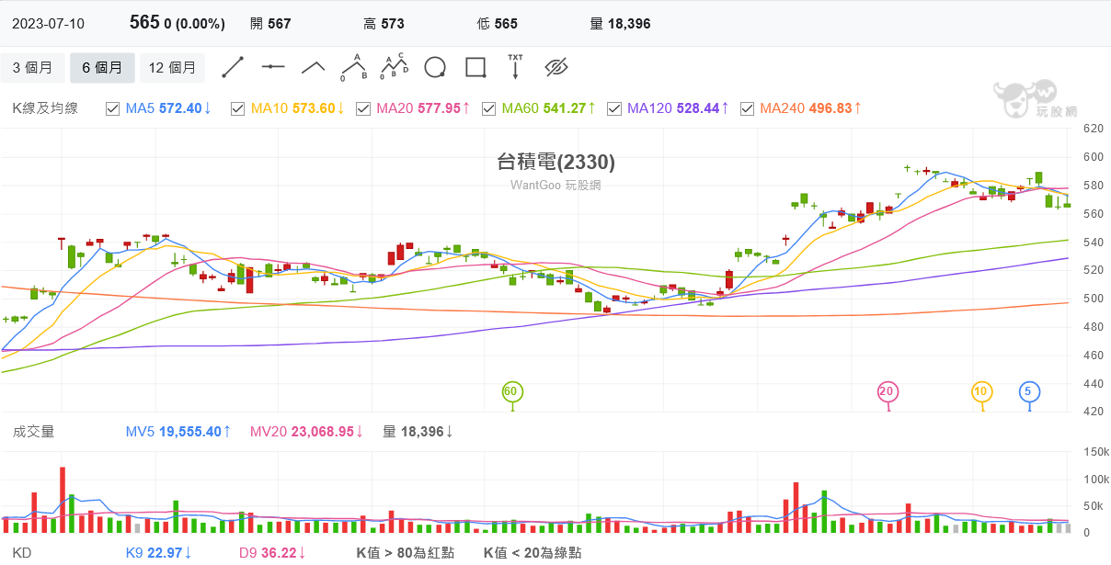1111x565 pixels.
Task: Click the KD indicator label
Action: click(x=21, y=553)
